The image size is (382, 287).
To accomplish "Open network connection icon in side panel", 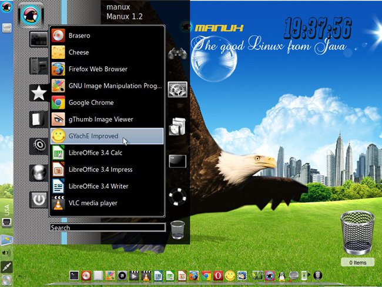I will point(6,223).
